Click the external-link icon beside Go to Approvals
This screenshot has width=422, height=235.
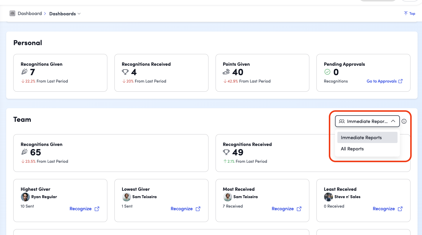pos(400,81)
